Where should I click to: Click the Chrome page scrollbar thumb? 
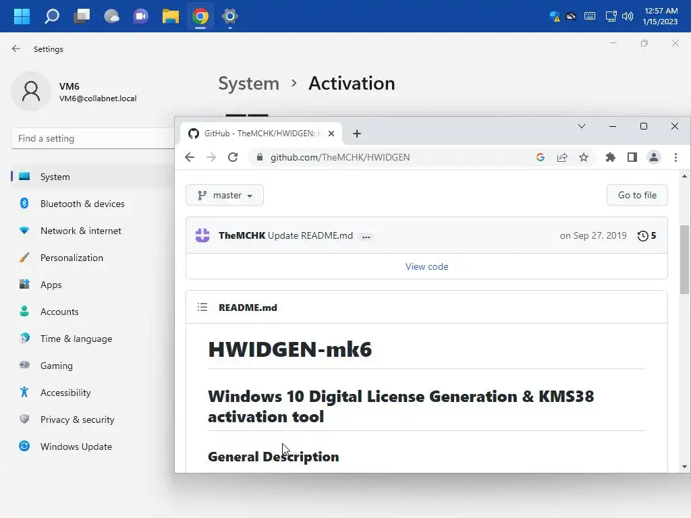point(684,260)
